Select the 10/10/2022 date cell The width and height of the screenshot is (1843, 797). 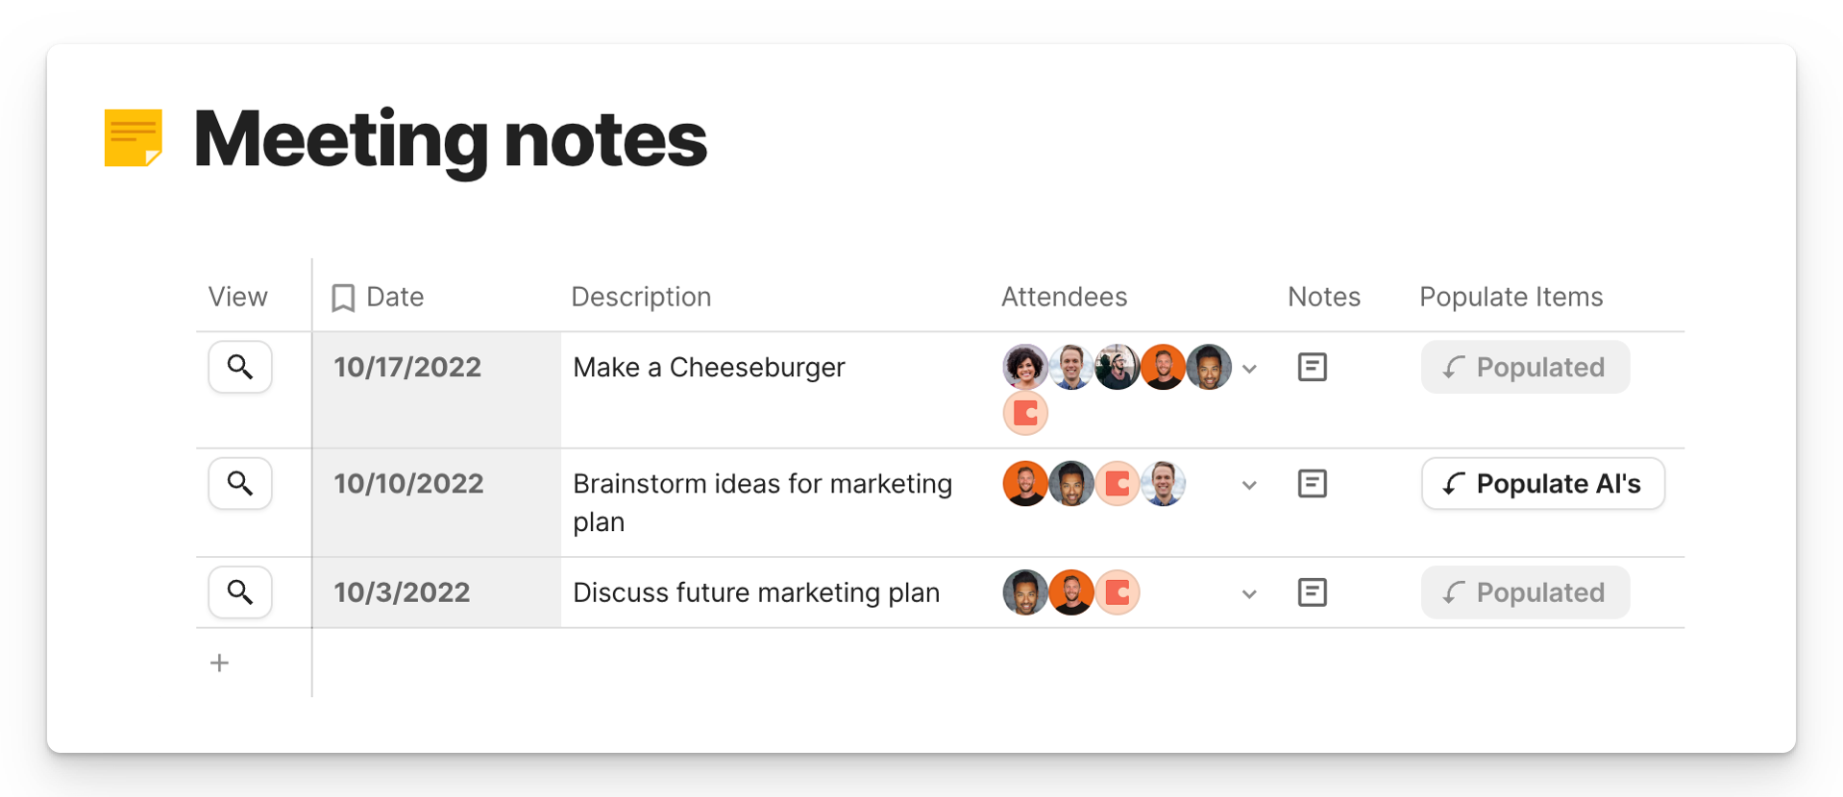coord(437,502)
